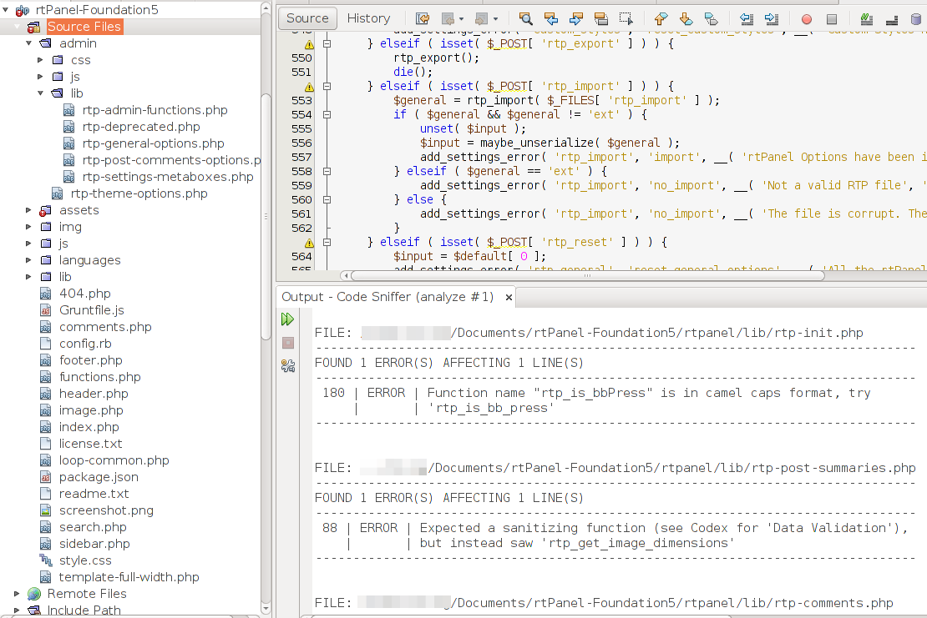Toggle bookmark on current line
The width and height of the screenshot is (927, 618).
click(x=712, y=19)
